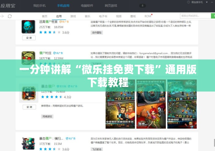Open the 暴击僵尸：横扫 app icon
Viewport: 215px width, 151px height.
point(28,144)
